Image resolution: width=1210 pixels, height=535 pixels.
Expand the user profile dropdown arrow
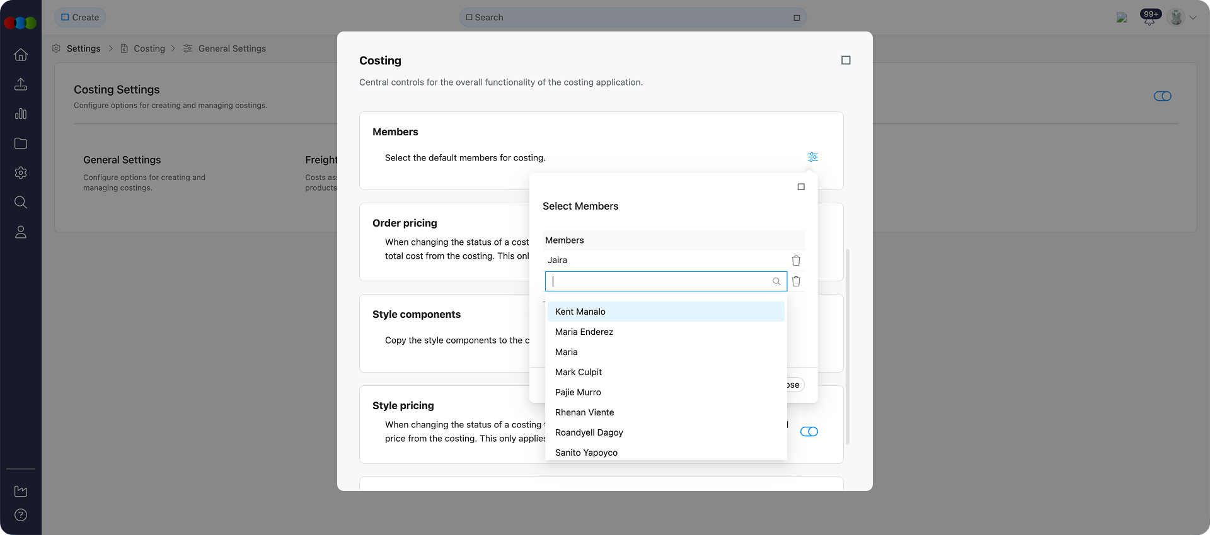pyautogui.click(x=1193, y=18)
